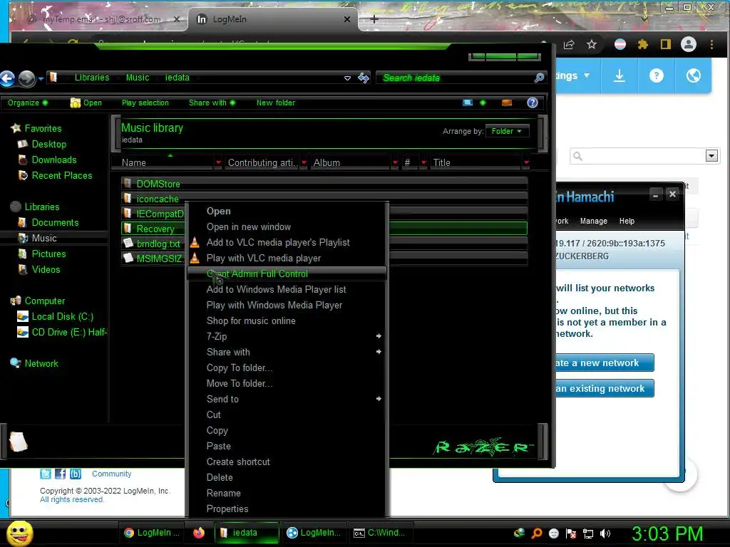The width and height of the screenshot is (730, 547).
Task: Click the Explorer forward arrow button
Action: (x=26, y=78)
